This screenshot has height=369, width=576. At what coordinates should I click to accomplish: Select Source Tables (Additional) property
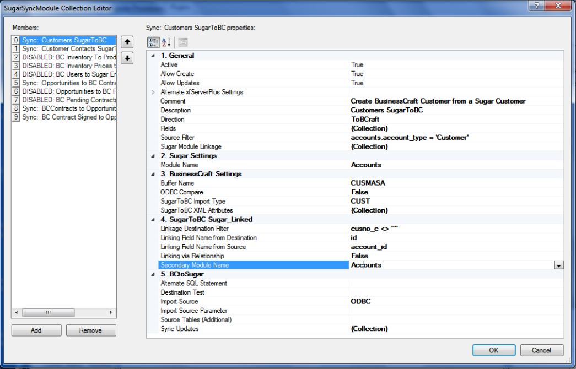tap(361, 320)
